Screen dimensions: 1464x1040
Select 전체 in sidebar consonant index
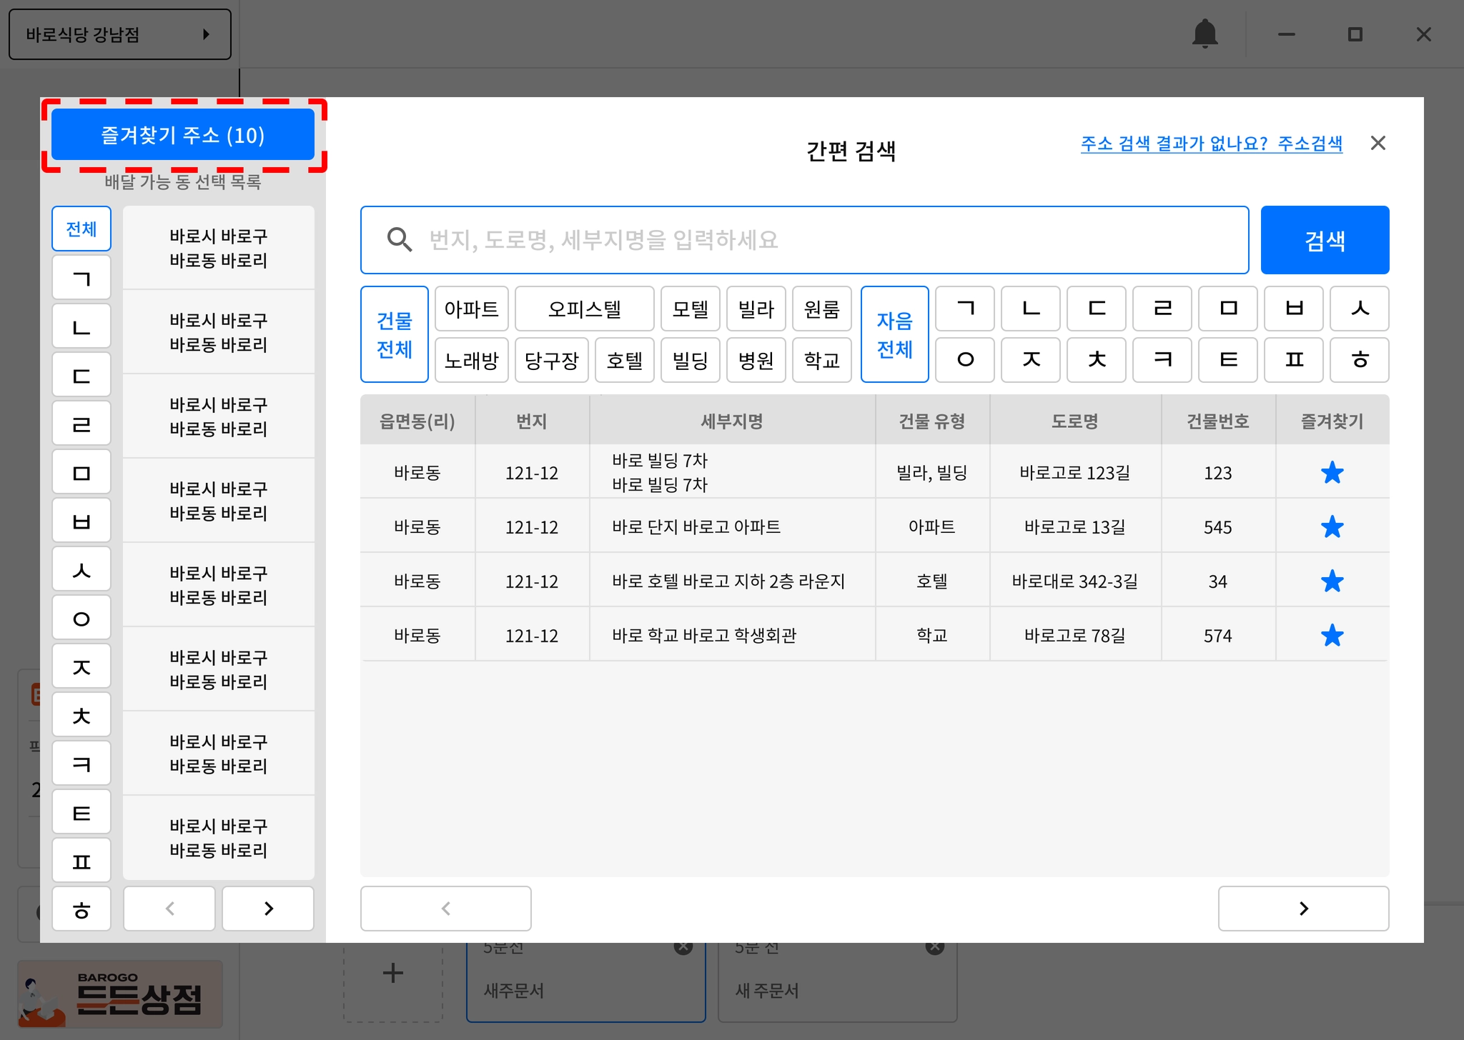pos(81,229)
